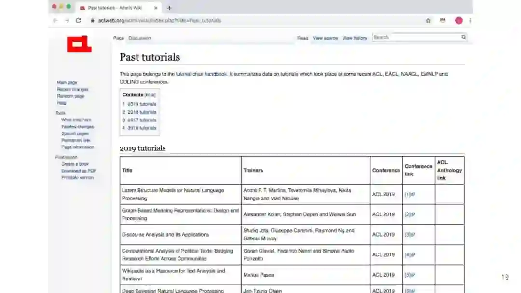
Task: Switch to the Page tab
Action: (x=118, y=38)
